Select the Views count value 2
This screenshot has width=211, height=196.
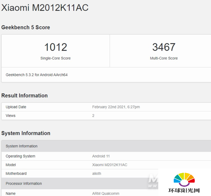click(93, 116)
